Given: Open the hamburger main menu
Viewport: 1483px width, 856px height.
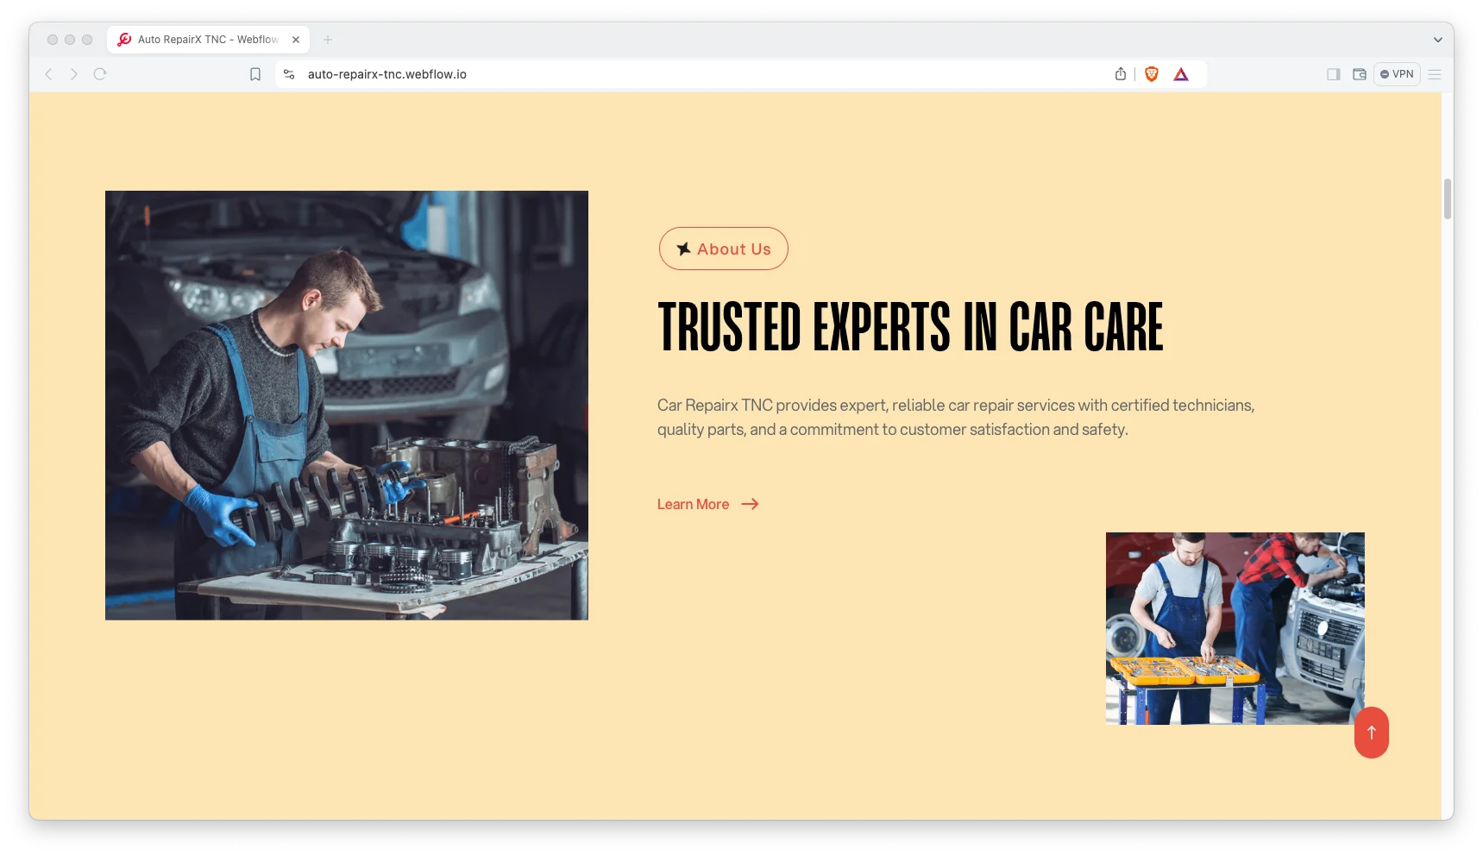Looking at the screenshot, I should click(x=1435, y=74).
